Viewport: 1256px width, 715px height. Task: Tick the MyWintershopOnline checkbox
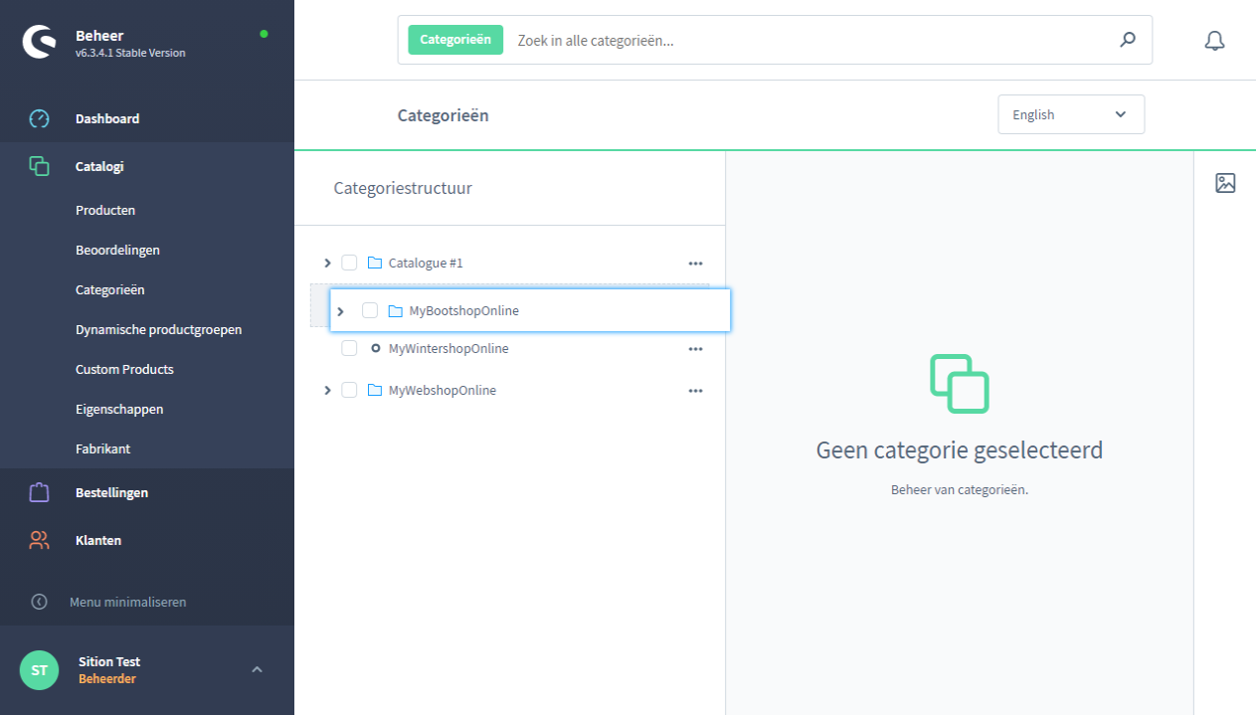tap(349, 349)
